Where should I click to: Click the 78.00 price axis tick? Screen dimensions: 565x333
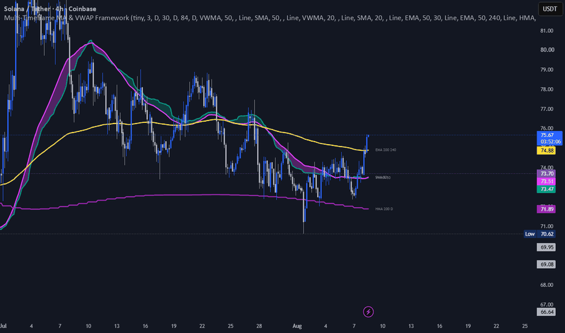tap(547, 89)
